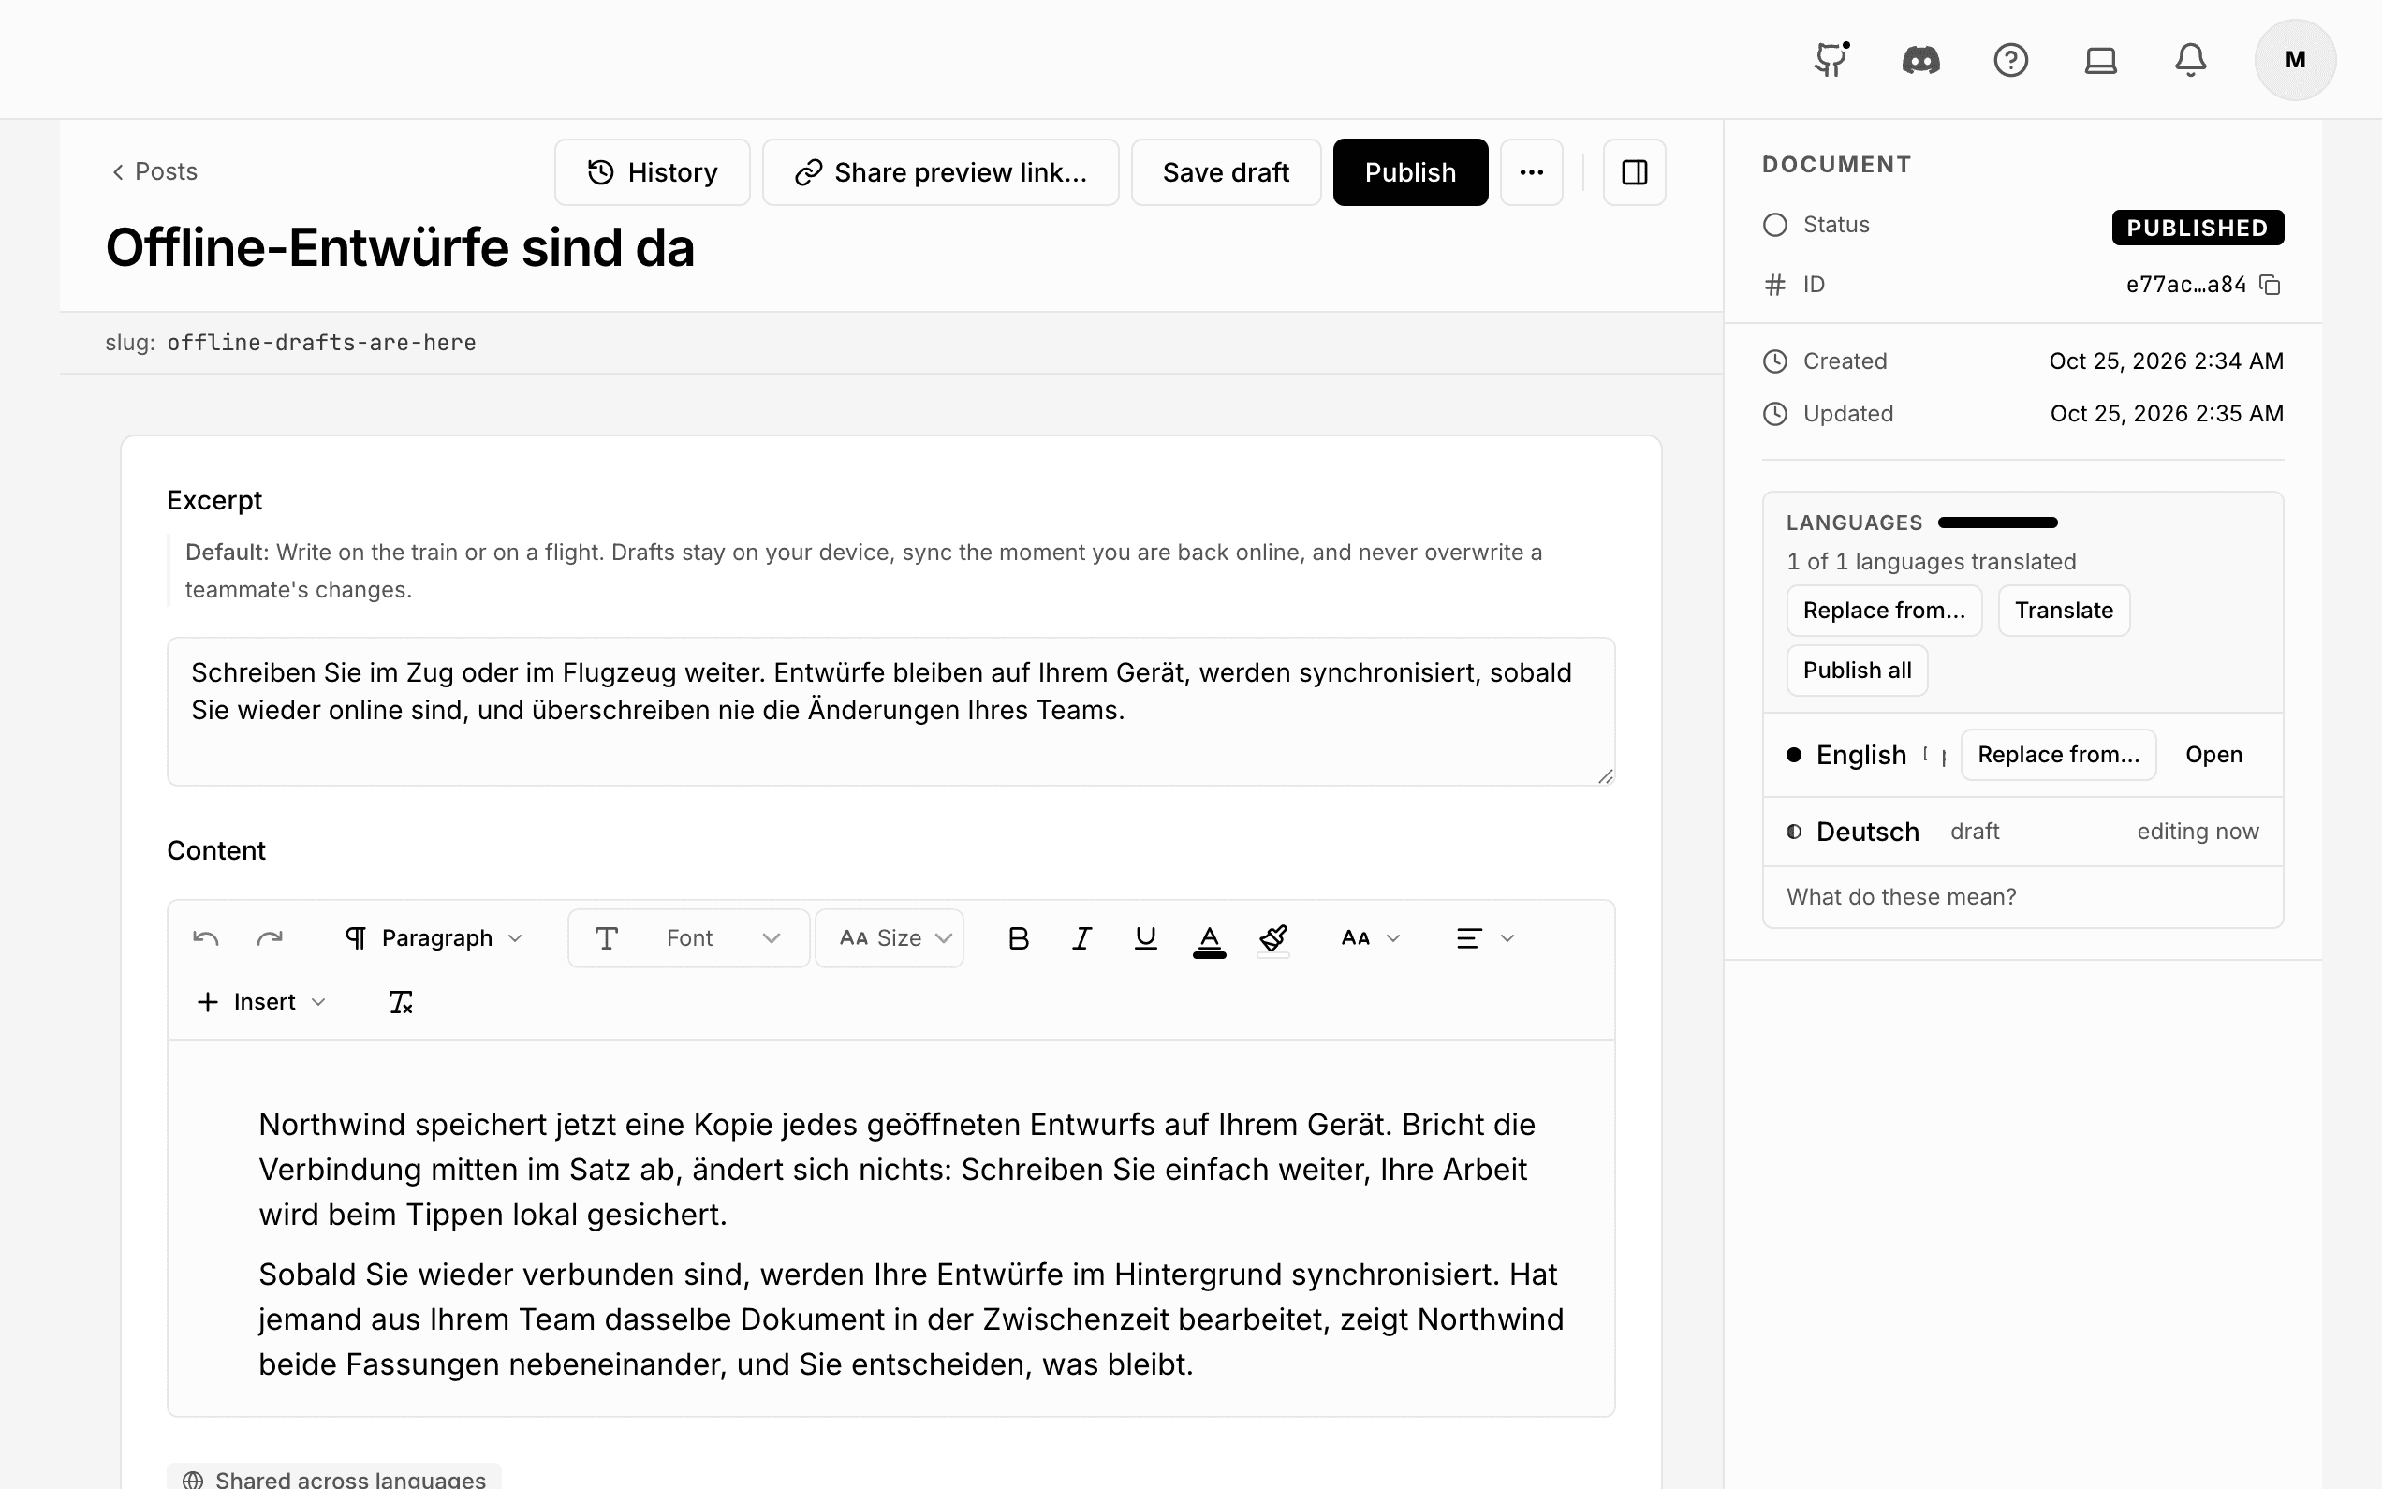Open the Discord icon link

tap(1920, 60)
